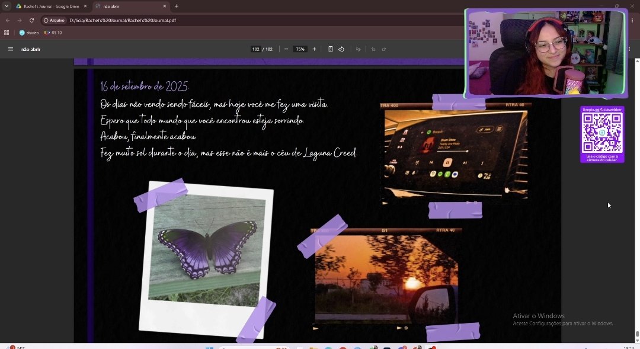Click the 'não abrir' PDF title
Viewport: 640px width, 349px height.
coord(31,49)
